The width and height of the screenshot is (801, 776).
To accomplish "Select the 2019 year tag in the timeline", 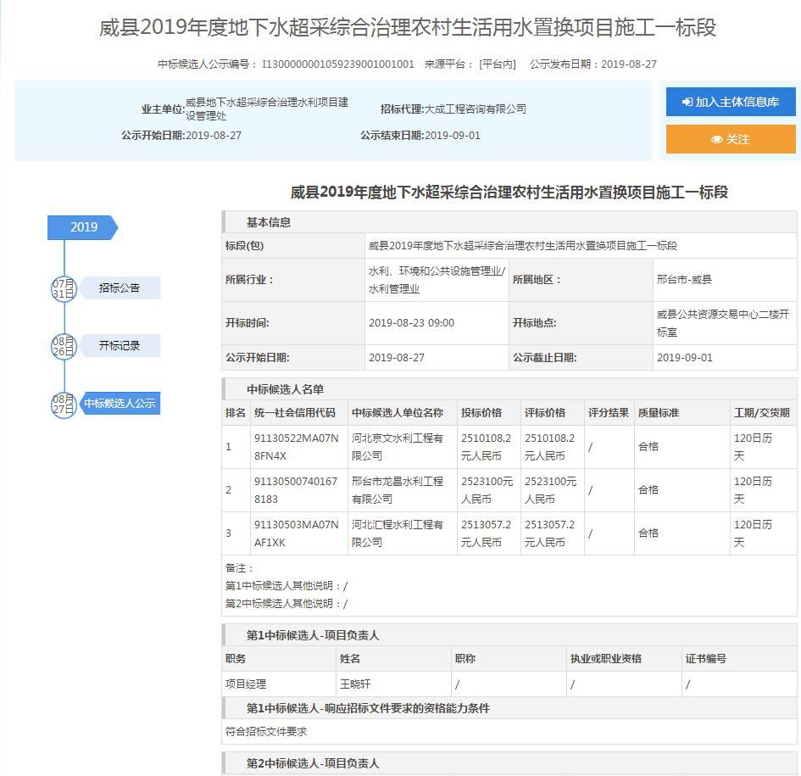I will pos(83,227).
